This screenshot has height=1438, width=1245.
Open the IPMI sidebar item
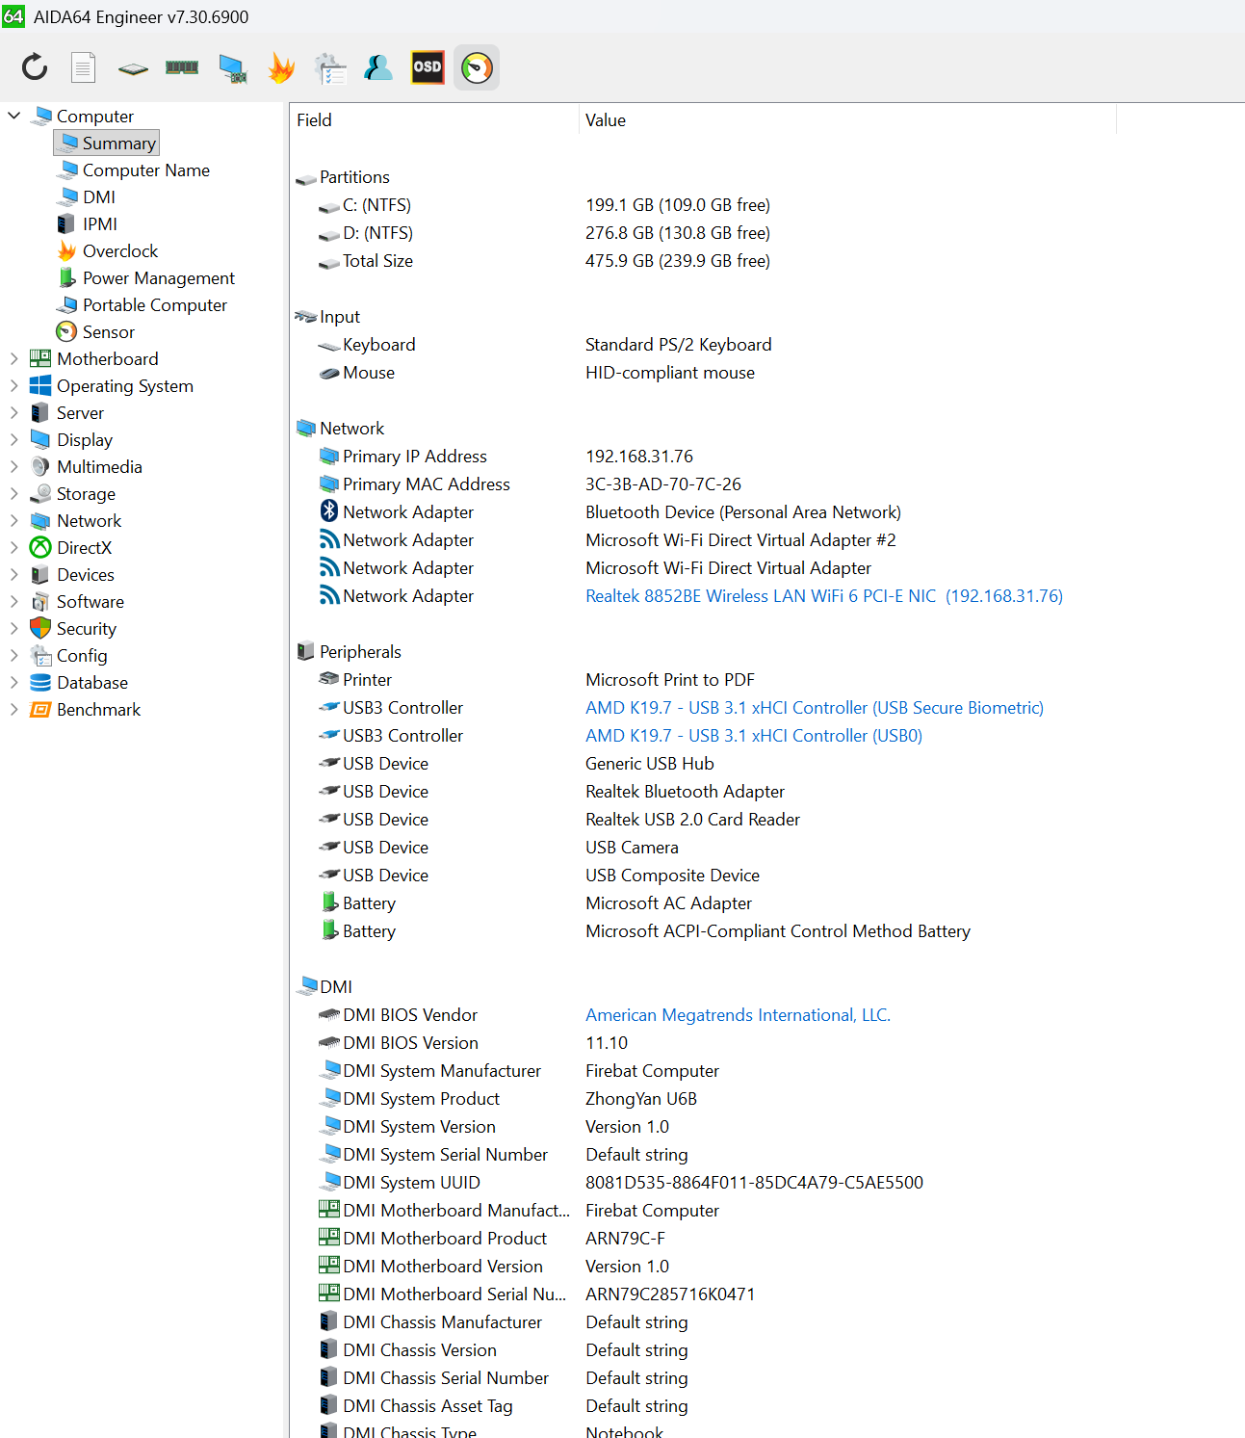pyautogui.click(x=88, y=223)
